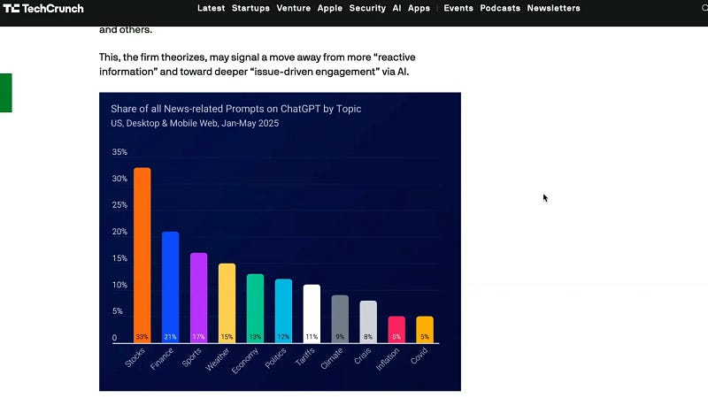Click the subtitle 'US, Desktop & Mobile Web, Jan-May 2025'
The image size is (708, 398).
tap(195, 123)
